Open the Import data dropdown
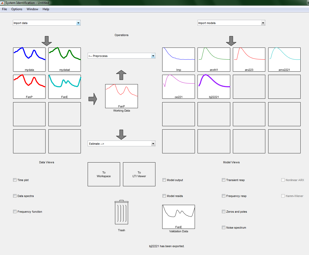The height and width of the screenshot is (255, 309). tap(47, 23)
